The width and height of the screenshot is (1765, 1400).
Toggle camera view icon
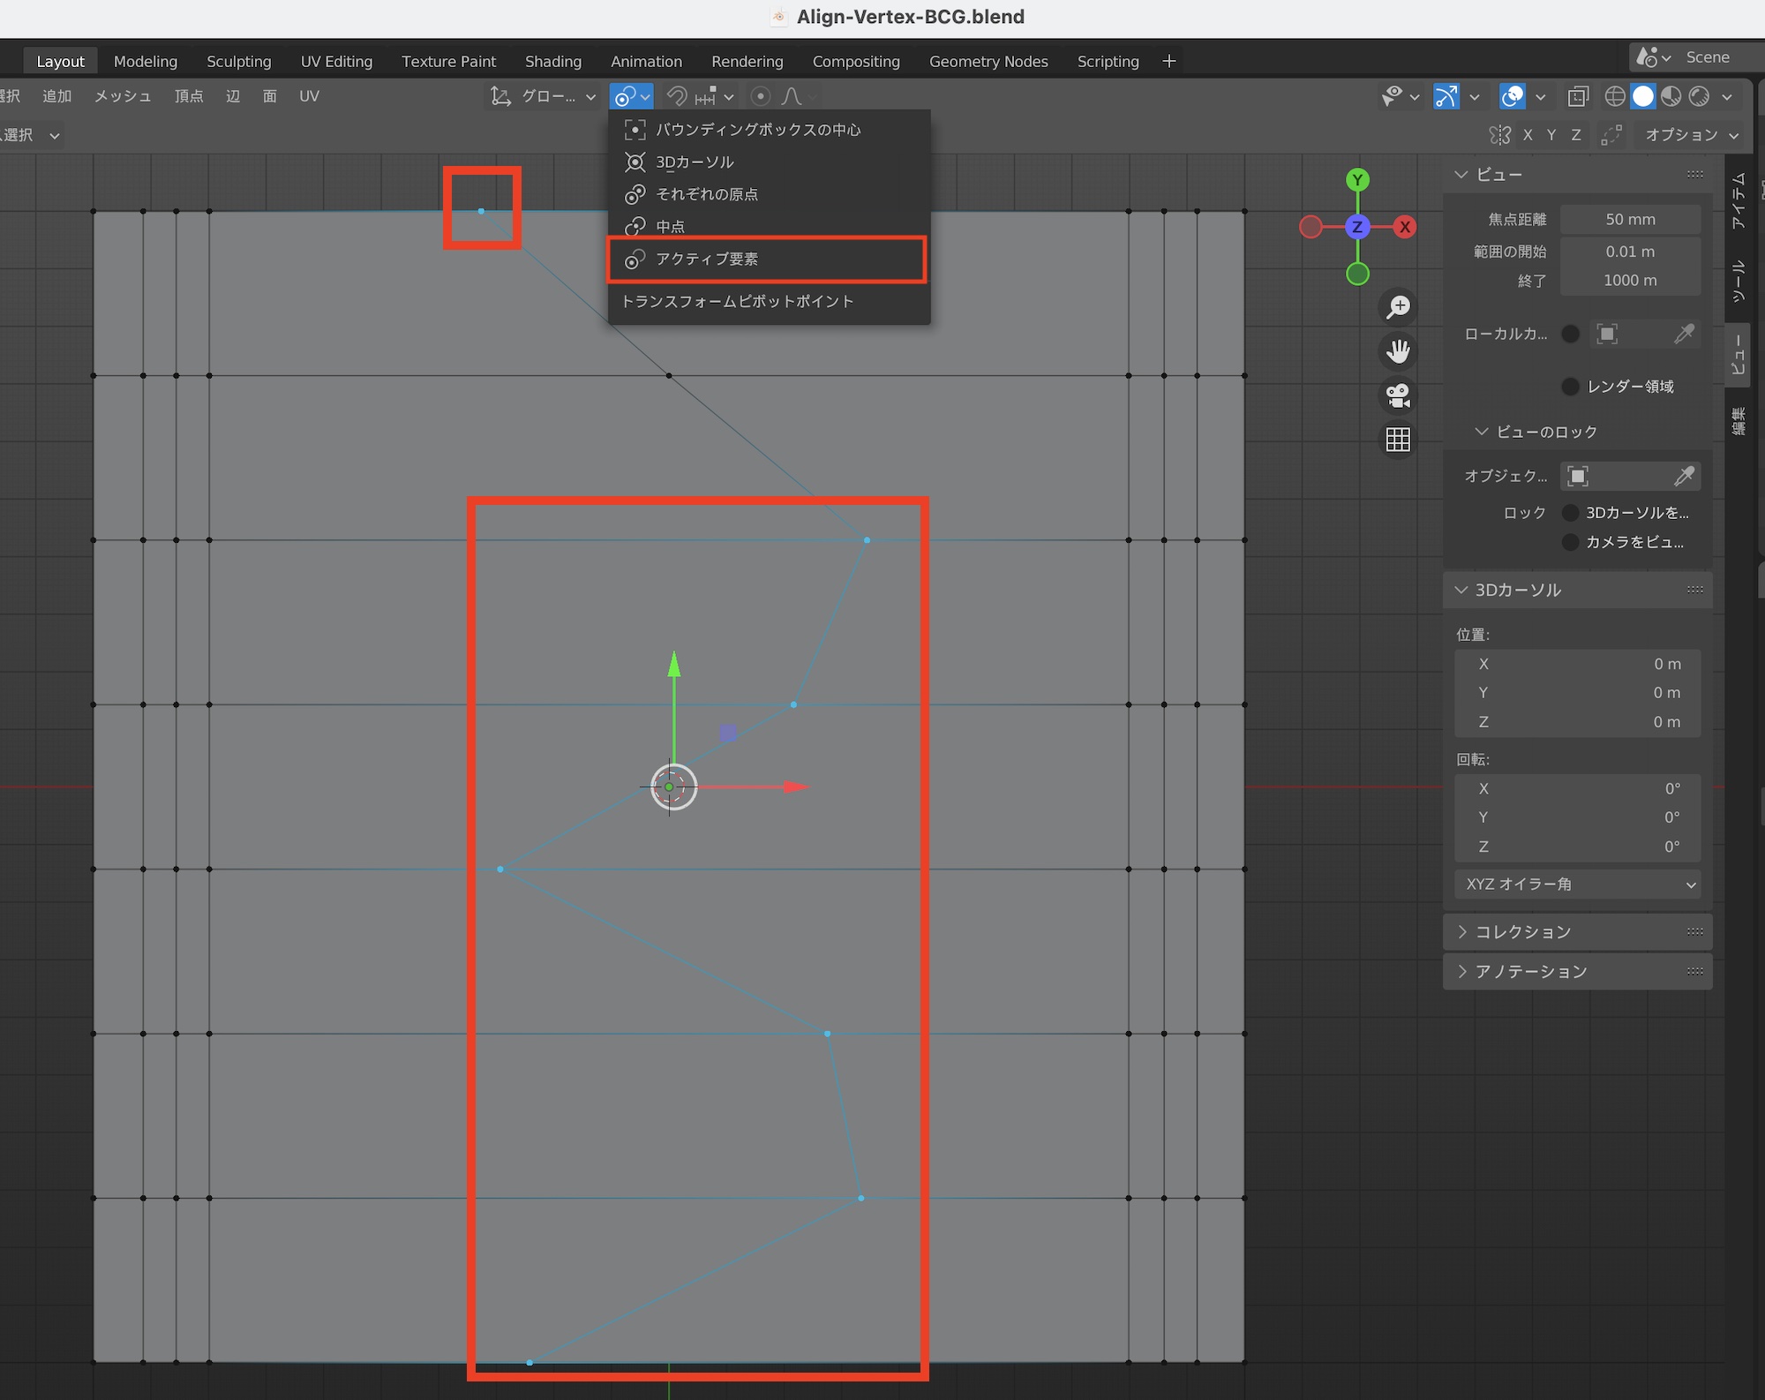[x=1398, y=395]
